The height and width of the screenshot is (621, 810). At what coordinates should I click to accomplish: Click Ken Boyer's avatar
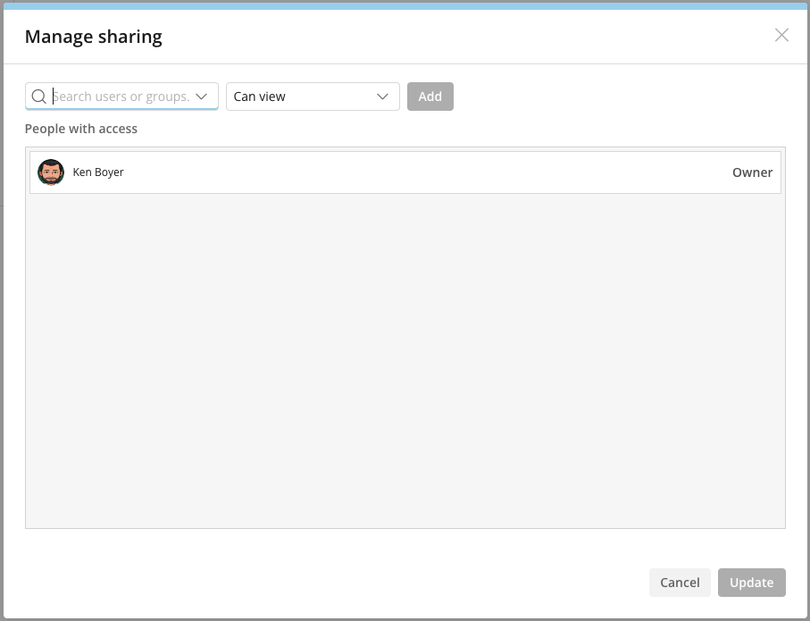tap(51, 172)
